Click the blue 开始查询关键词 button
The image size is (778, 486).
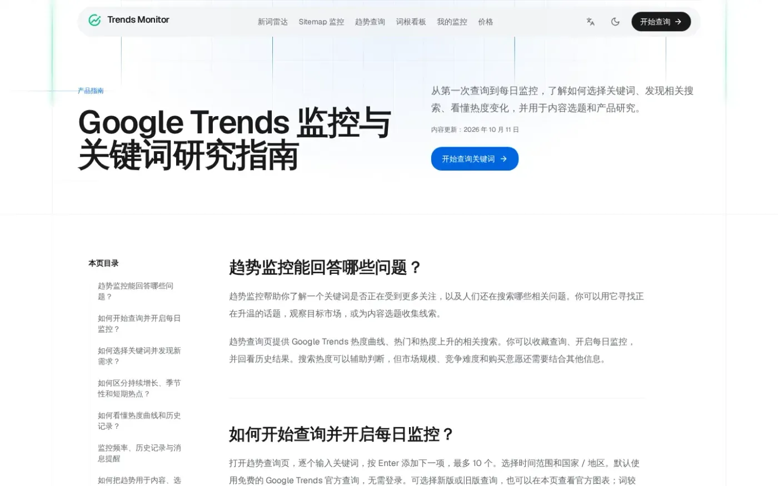(x=475, y=159)
